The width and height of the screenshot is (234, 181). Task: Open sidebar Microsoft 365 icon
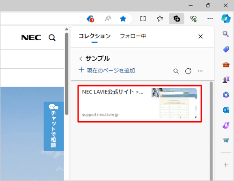[x=226, y=95]
